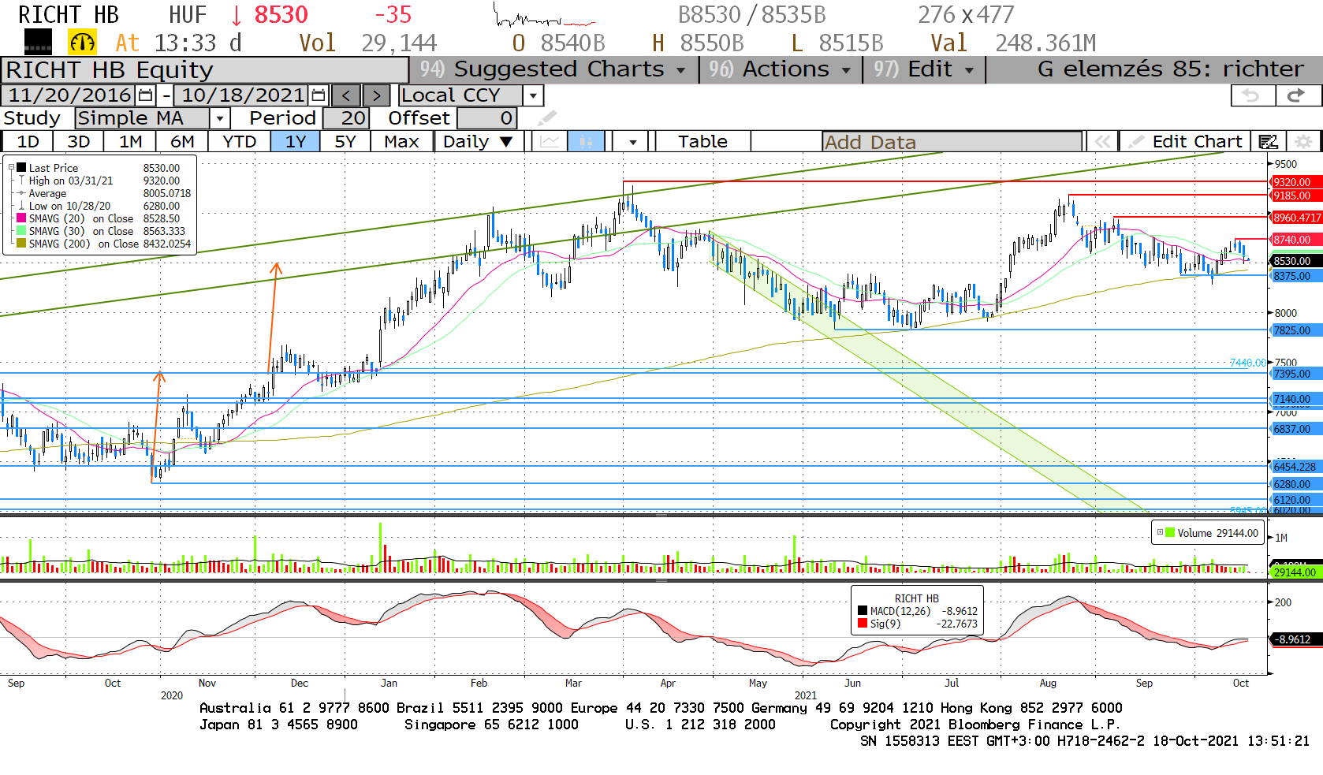Click the 7395.00 blue price level label
This screenshot has height=775, width=1323.
1296,374
